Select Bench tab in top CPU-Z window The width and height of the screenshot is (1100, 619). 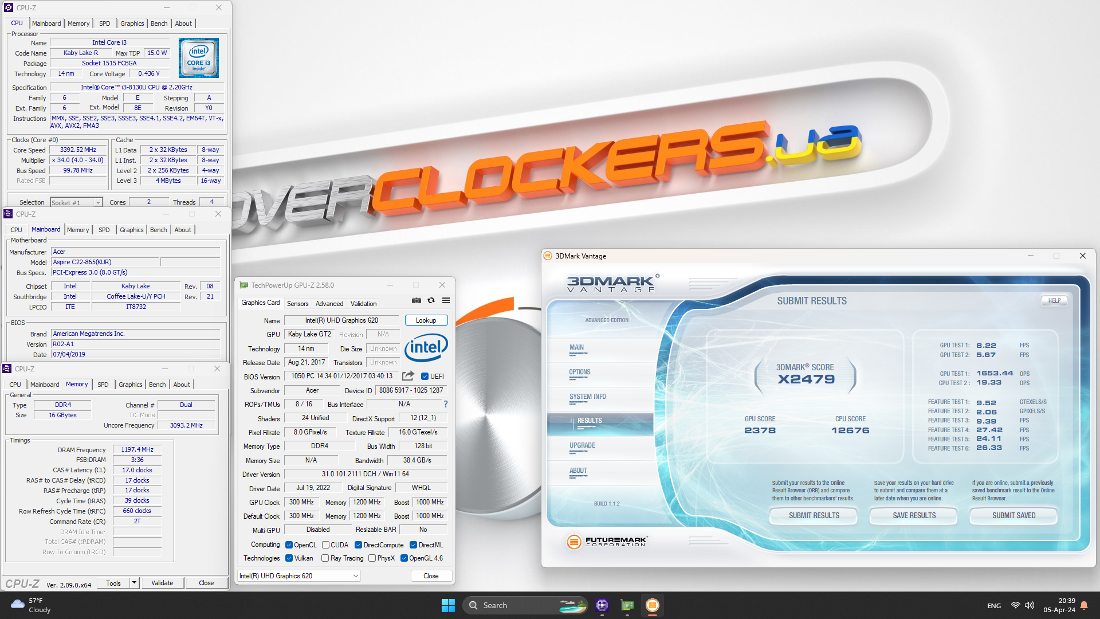click(x=159, y=23)
